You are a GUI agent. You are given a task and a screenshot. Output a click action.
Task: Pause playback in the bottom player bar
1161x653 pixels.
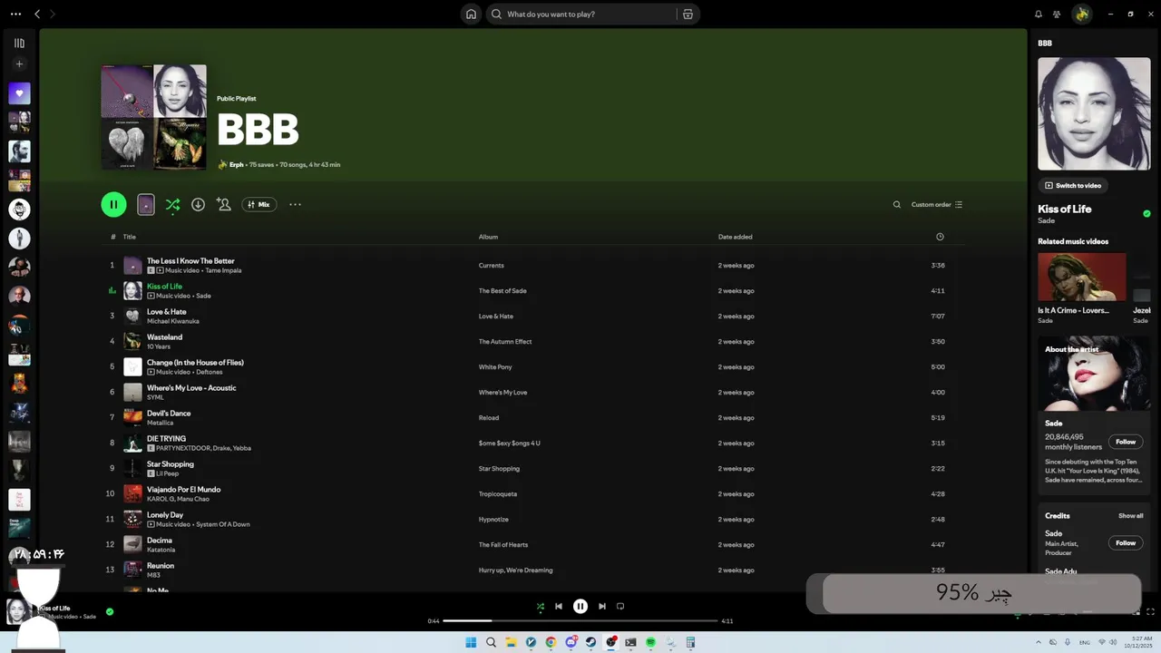(x=580, y=606)
